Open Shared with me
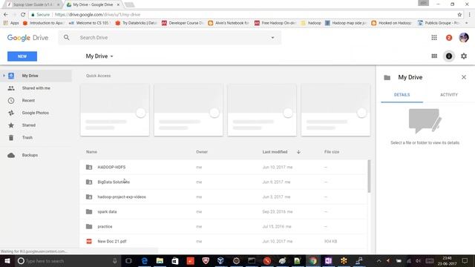This screenshot has height=267, width=475. 36,88
